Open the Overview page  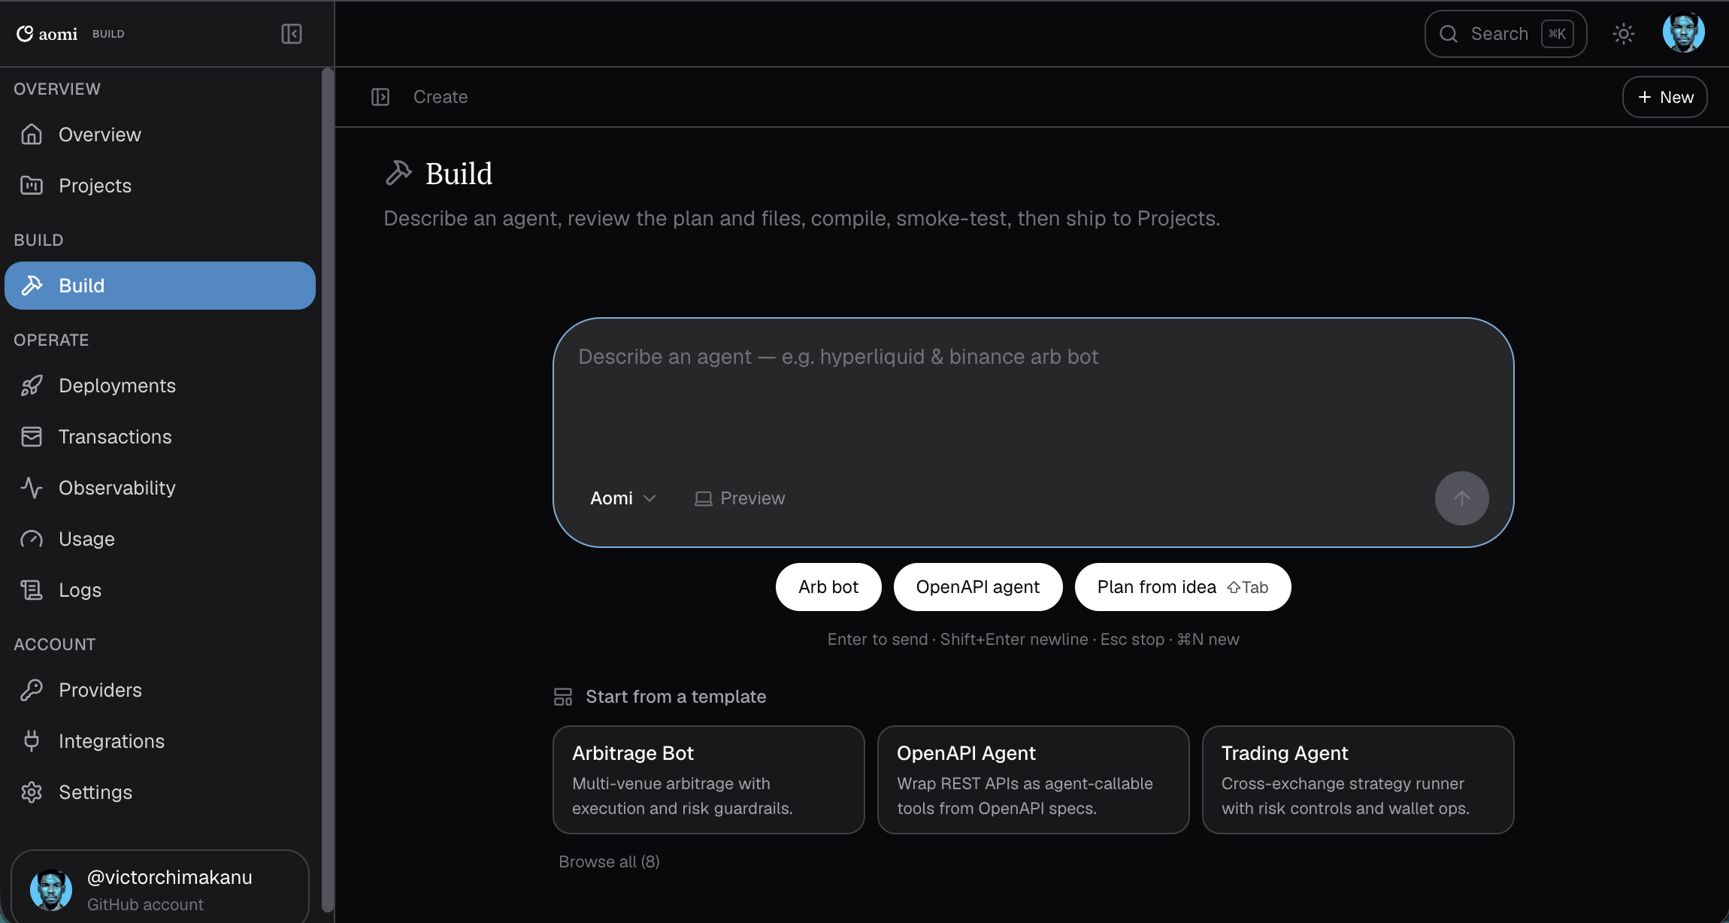160,135
